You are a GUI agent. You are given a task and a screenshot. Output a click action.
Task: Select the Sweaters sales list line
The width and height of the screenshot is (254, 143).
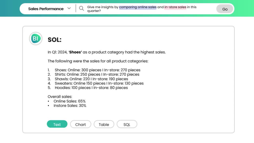(96, 83)
